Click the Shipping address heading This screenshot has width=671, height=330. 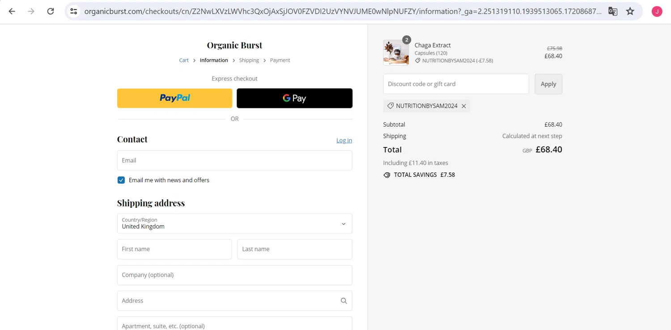(151, 203)
